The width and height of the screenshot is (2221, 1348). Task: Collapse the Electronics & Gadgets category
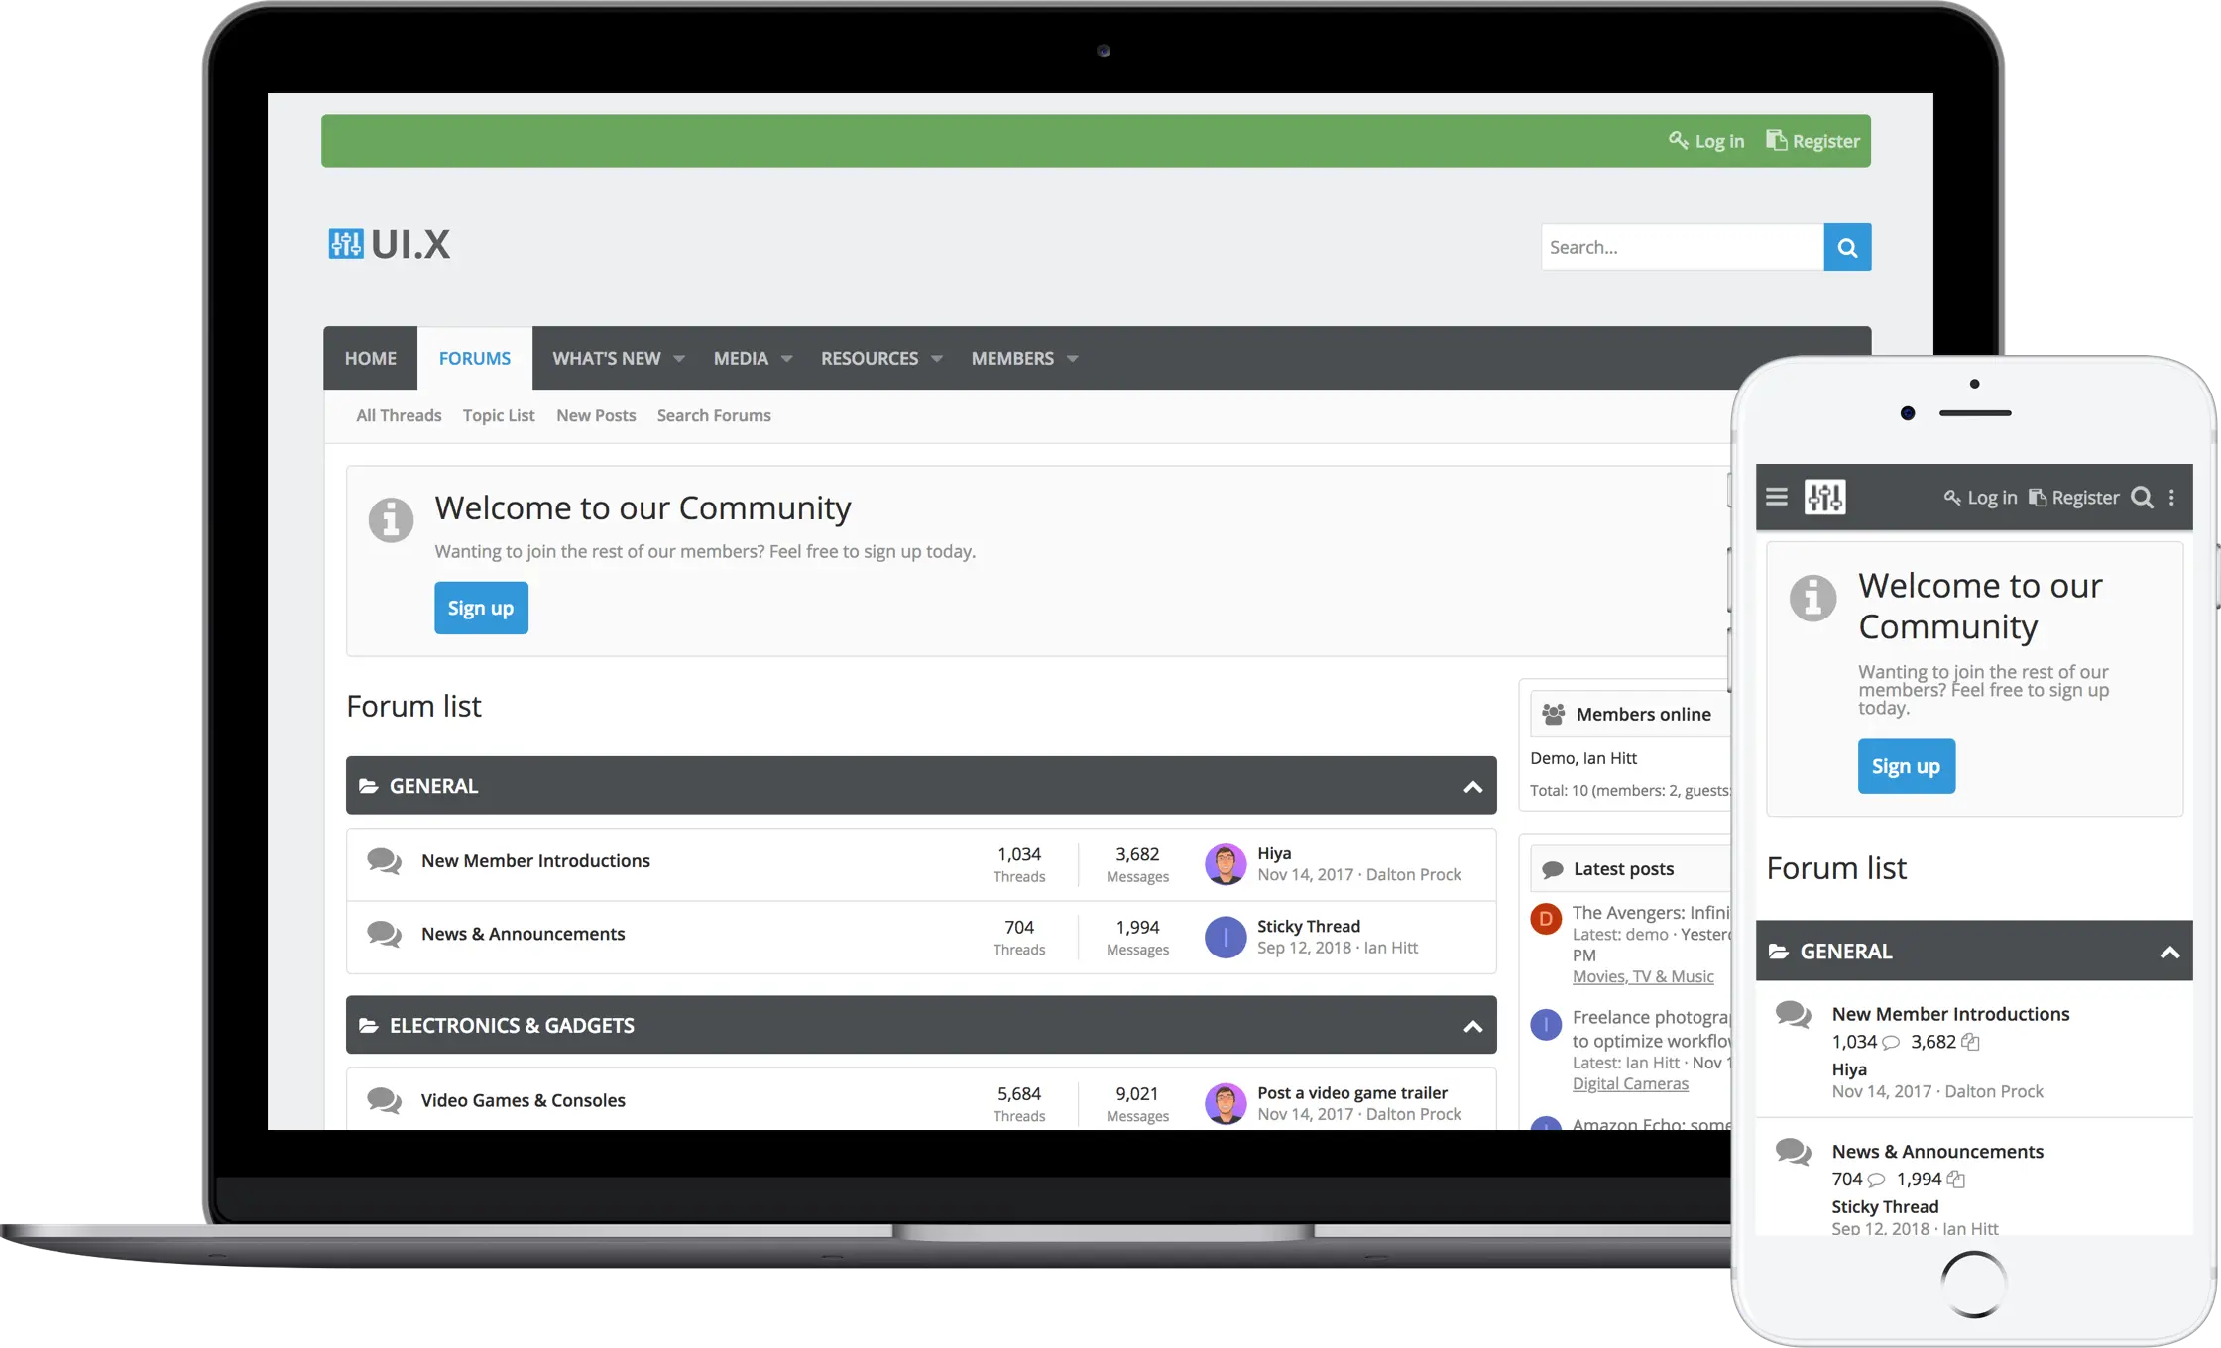point(1472,1027)
